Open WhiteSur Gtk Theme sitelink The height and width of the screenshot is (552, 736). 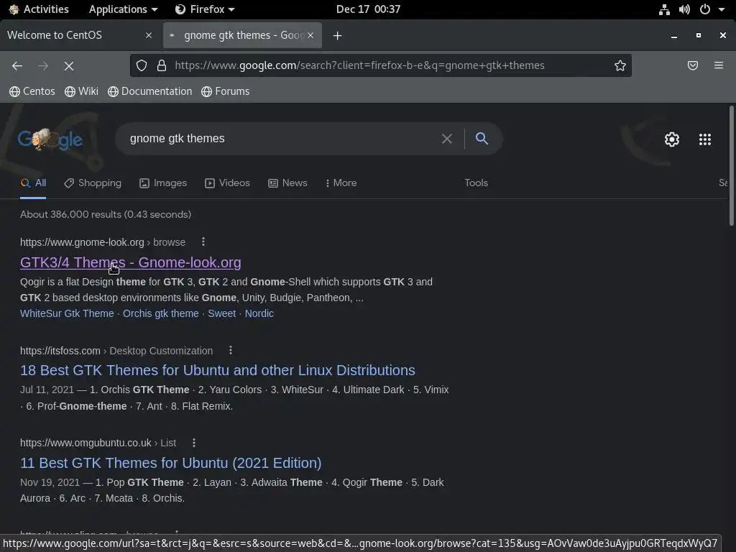click(67, 313)
